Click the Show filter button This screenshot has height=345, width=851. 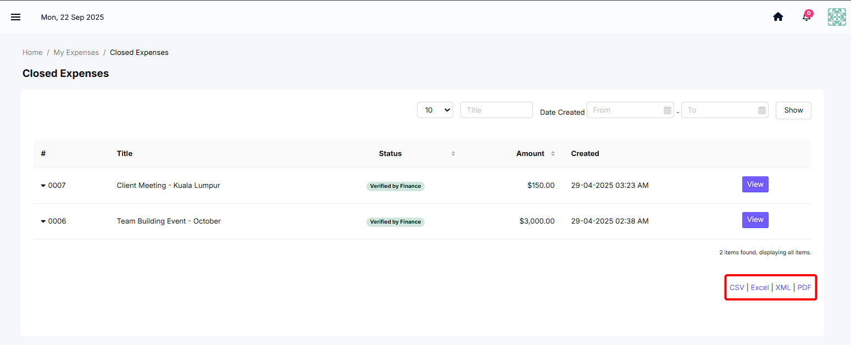[x=793, y=110]
